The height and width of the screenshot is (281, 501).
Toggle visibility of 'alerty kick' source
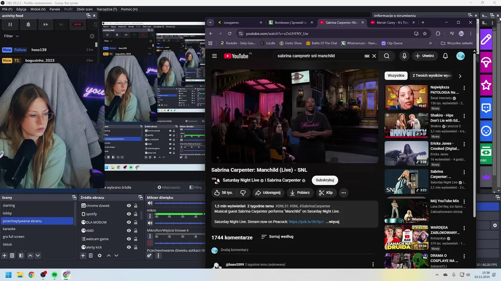[x=129, y=247]
